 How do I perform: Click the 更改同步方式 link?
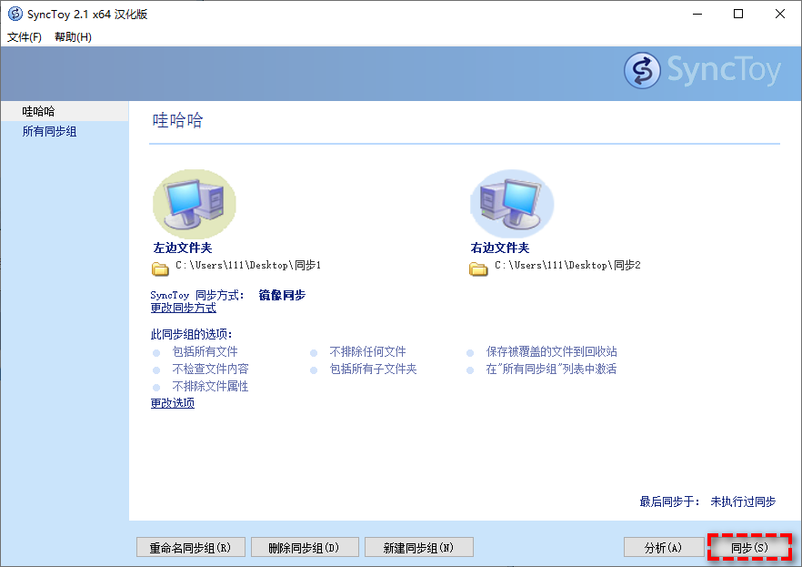click(x=183, y=308)
